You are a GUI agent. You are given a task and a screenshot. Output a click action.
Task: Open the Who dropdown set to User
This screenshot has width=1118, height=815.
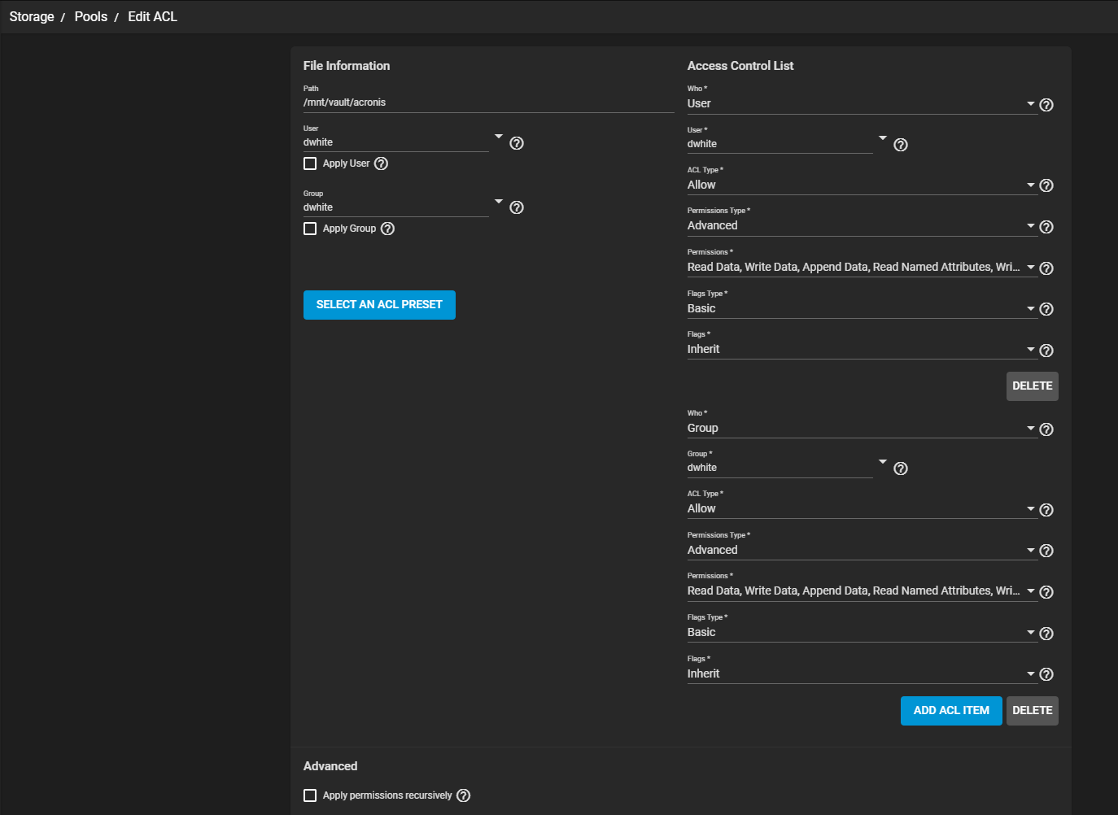tap(862, 104)
